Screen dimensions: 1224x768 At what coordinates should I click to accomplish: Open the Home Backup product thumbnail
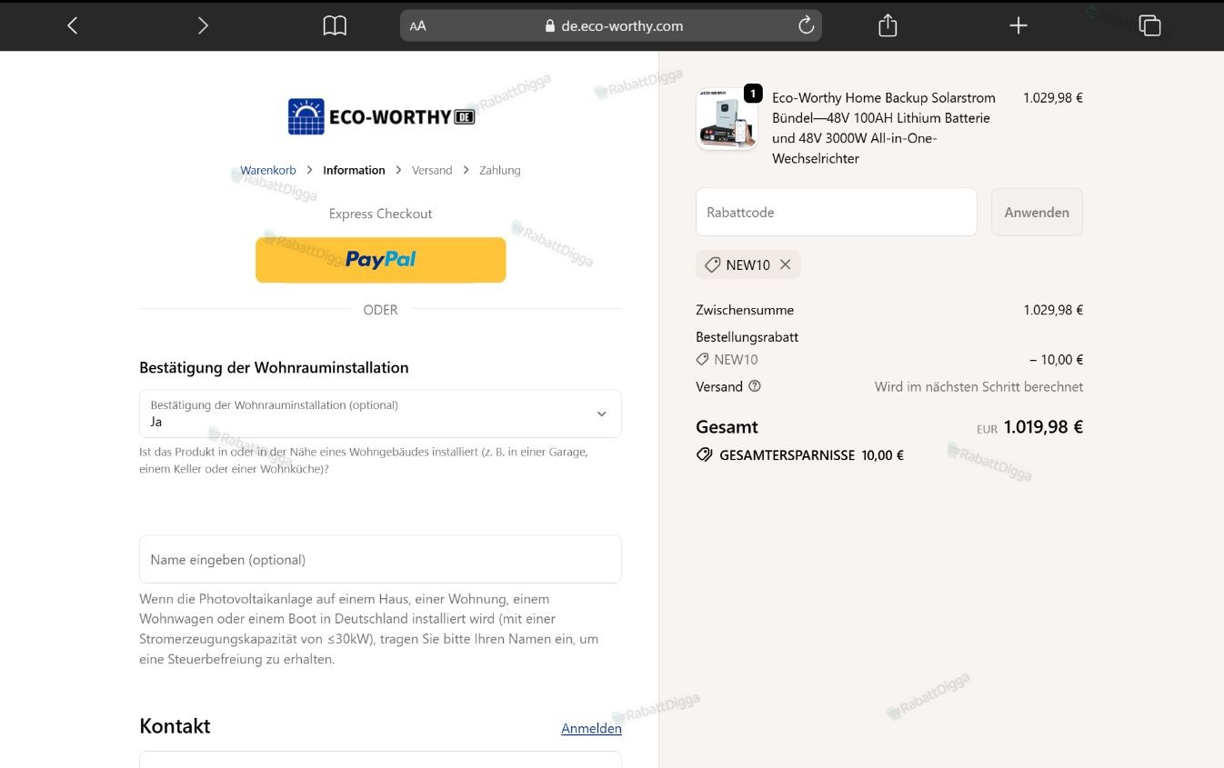(727, 119)
